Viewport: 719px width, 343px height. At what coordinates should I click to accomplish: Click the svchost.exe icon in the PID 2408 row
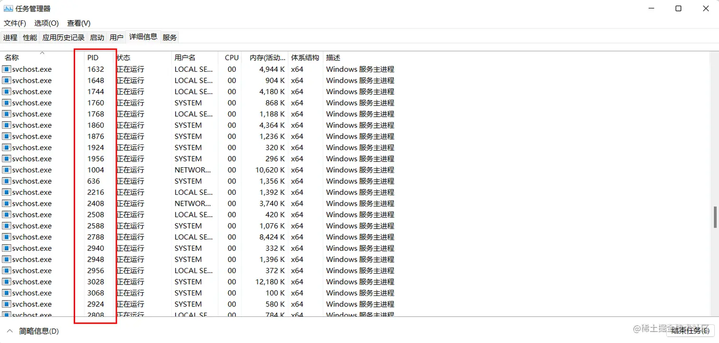[x=7, y=203]
